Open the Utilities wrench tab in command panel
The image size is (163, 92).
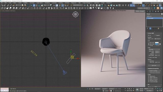161,11
